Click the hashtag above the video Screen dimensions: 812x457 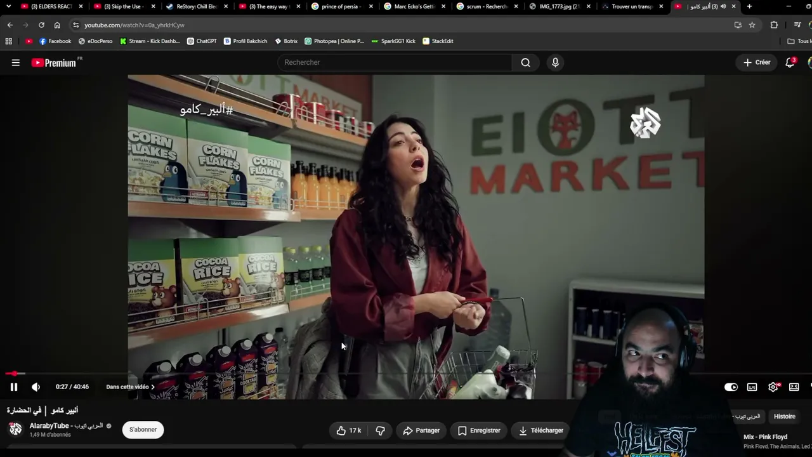point(206,109)
